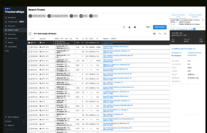Click the info icon in rate panel
The width and height of the screenshot is (207, 133).
click(203, 20)
